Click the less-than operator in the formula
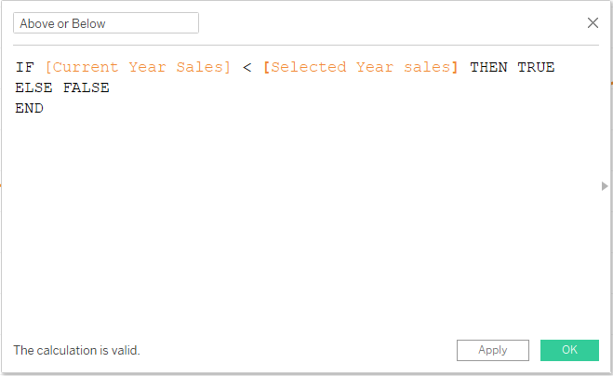613x376 pixels. [x=247, y=67]
